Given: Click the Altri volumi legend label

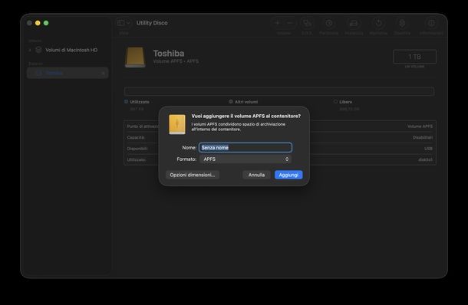Looking at the screenshot, I should tap(246, 102).
